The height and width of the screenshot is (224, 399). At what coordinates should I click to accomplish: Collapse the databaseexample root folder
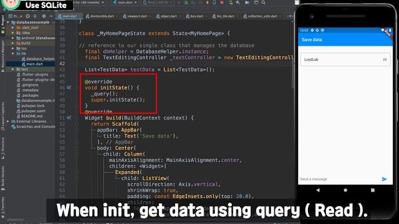coord(8,22)
